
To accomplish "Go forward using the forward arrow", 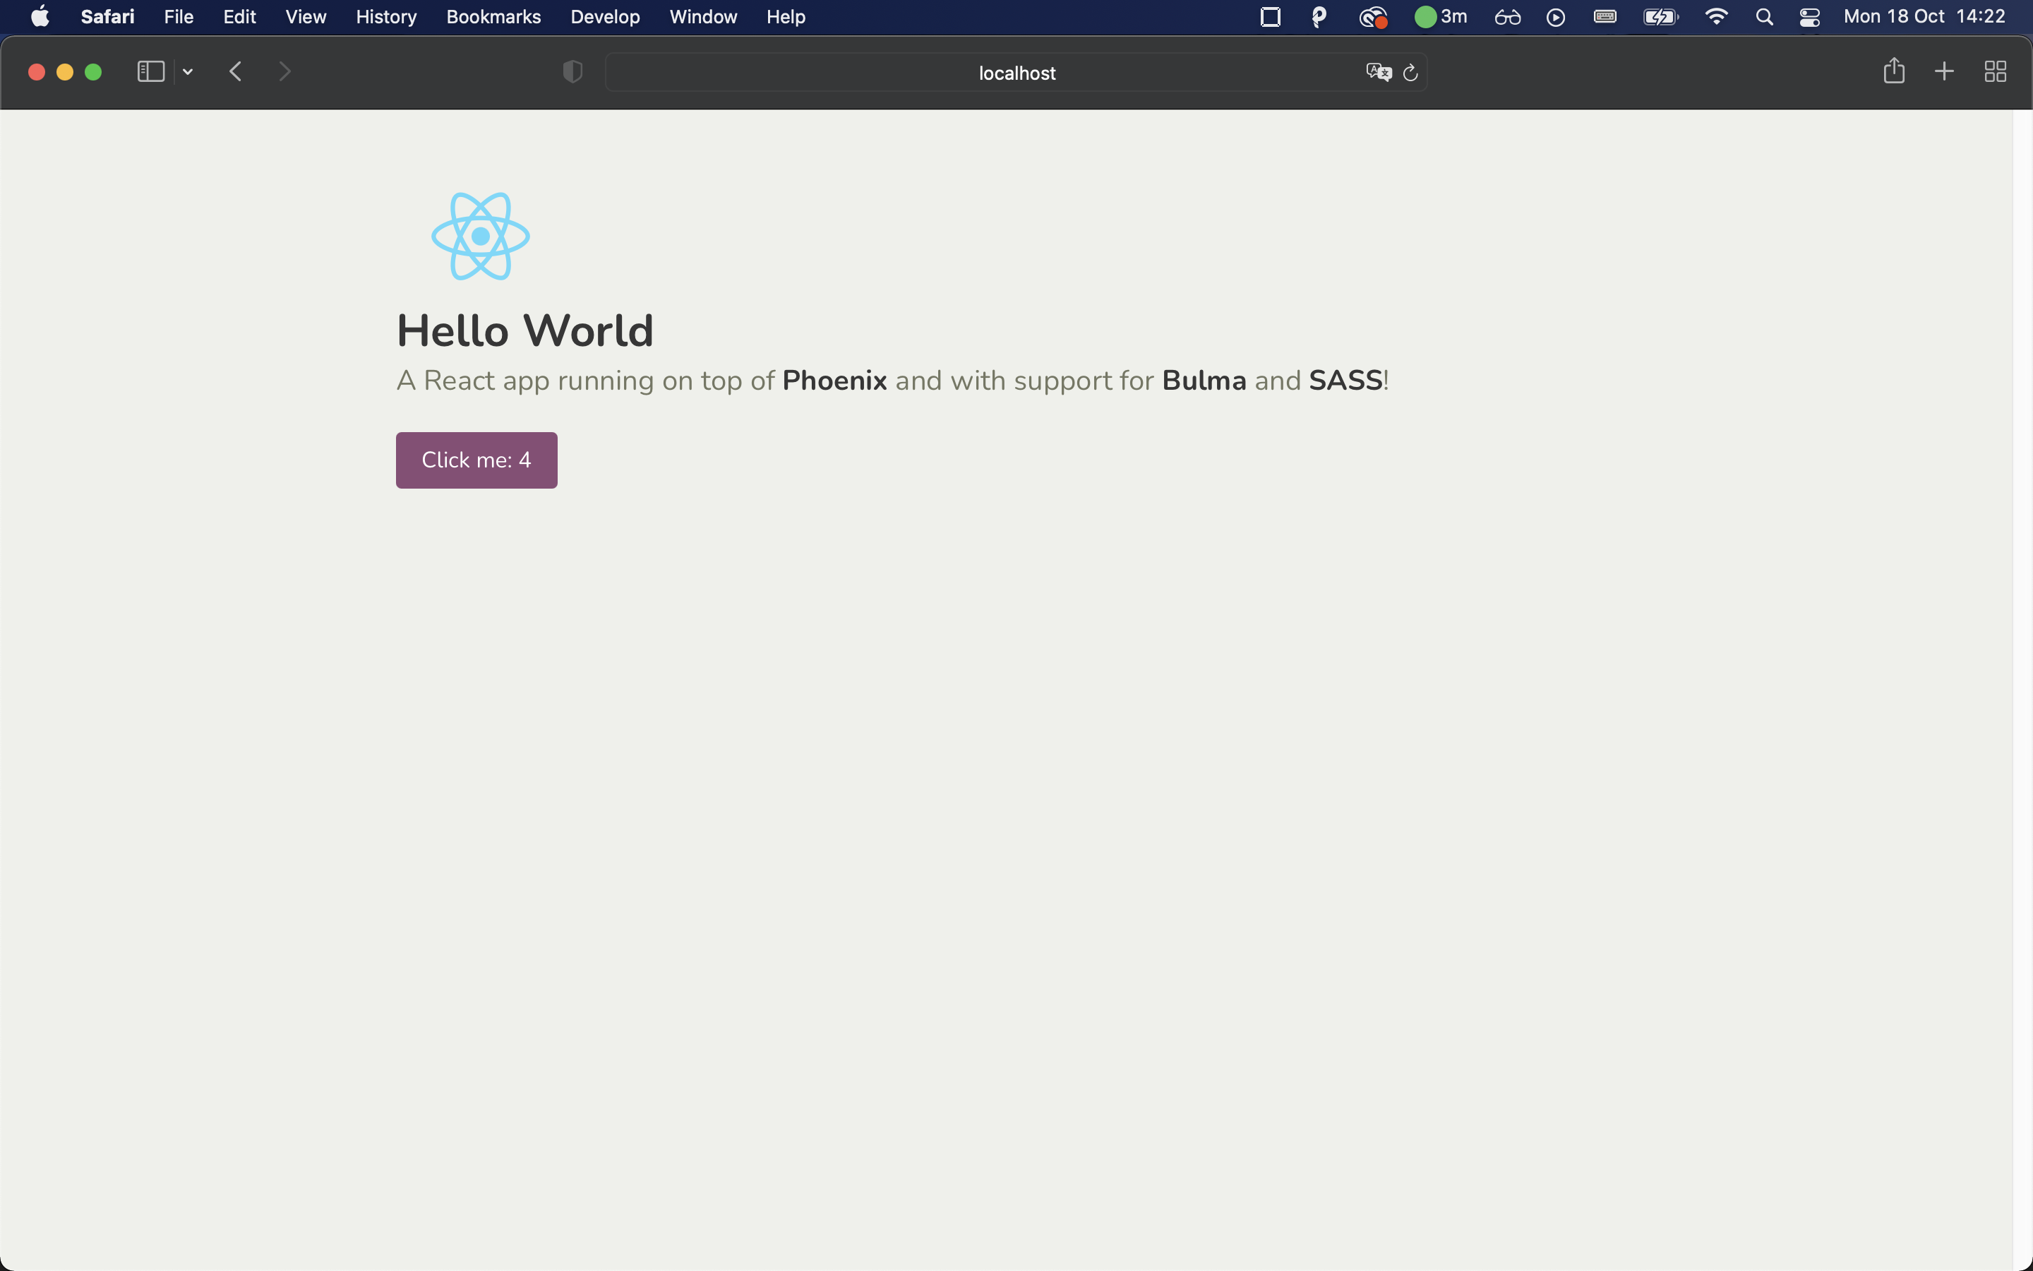I will click(x=284, y=71).
